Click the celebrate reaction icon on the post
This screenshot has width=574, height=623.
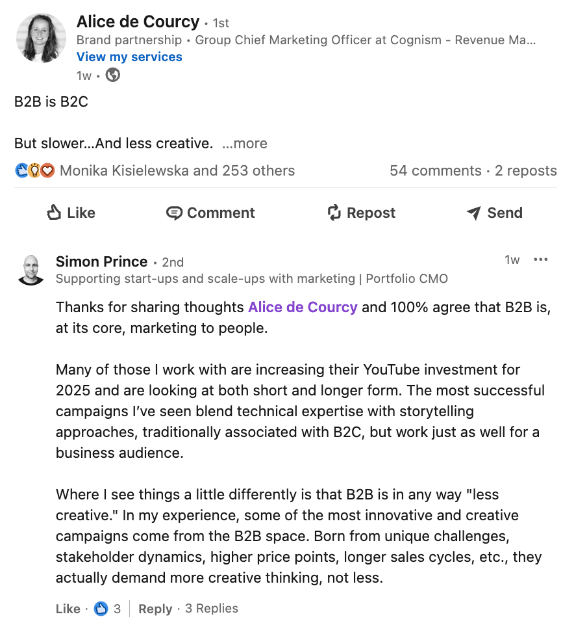coord(21,170)
